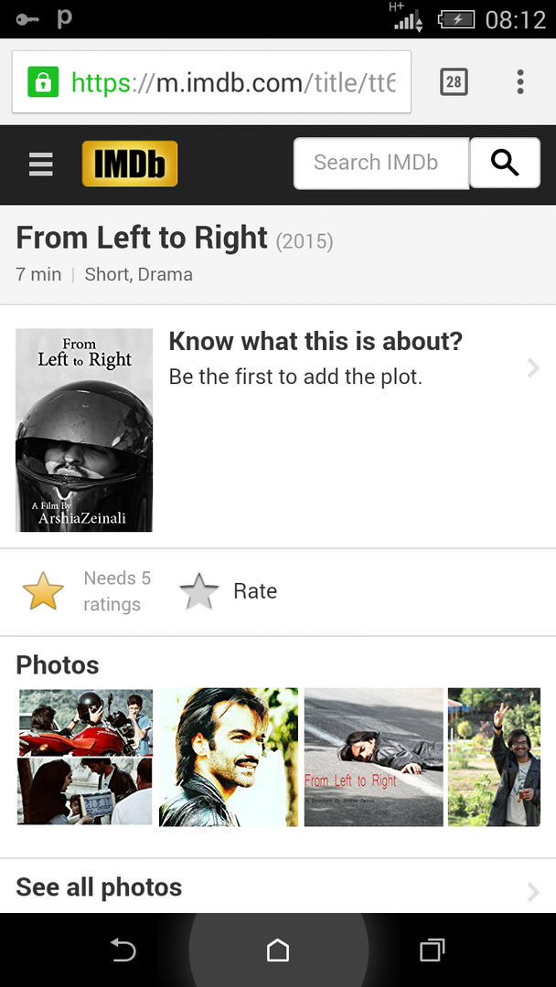The height and width of the screenshot is (987, 556).
Task: Expand the add plot chevron arrow
Action: [533, 367]
